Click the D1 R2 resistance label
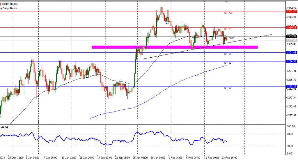Viewport: 298px width, 160px height. tap(228, 13)
